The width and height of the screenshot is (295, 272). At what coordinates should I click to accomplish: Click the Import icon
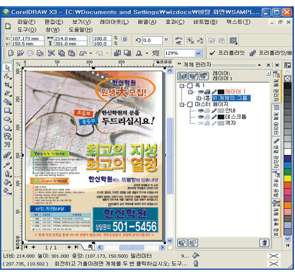117,53
